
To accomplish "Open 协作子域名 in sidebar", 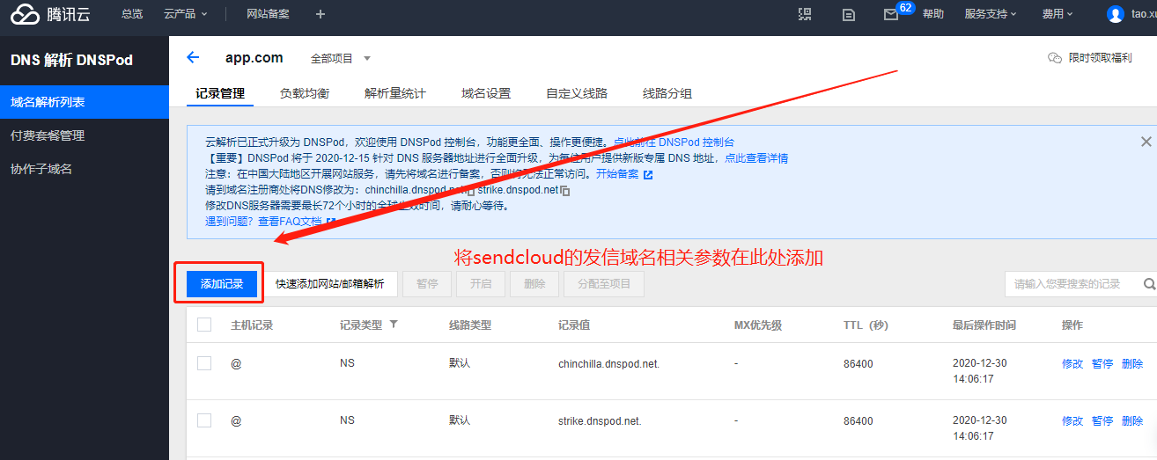I will click(85, 169).
